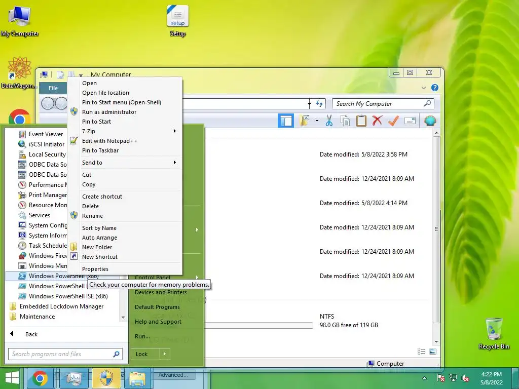Open the Help question mark icon

434,88
